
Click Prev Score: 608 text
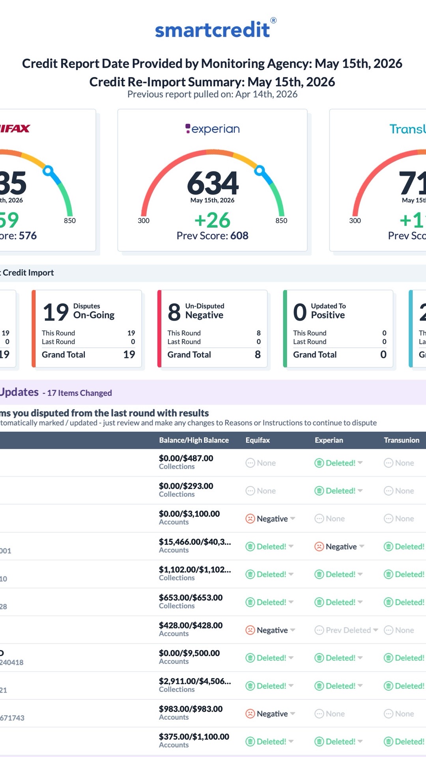[212, 236]
